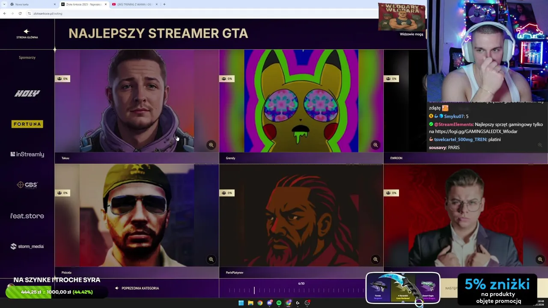Click the Sponsorzy sidebar label
The image size is (548, 308).
pyautogui.click(x=27, y=57)
